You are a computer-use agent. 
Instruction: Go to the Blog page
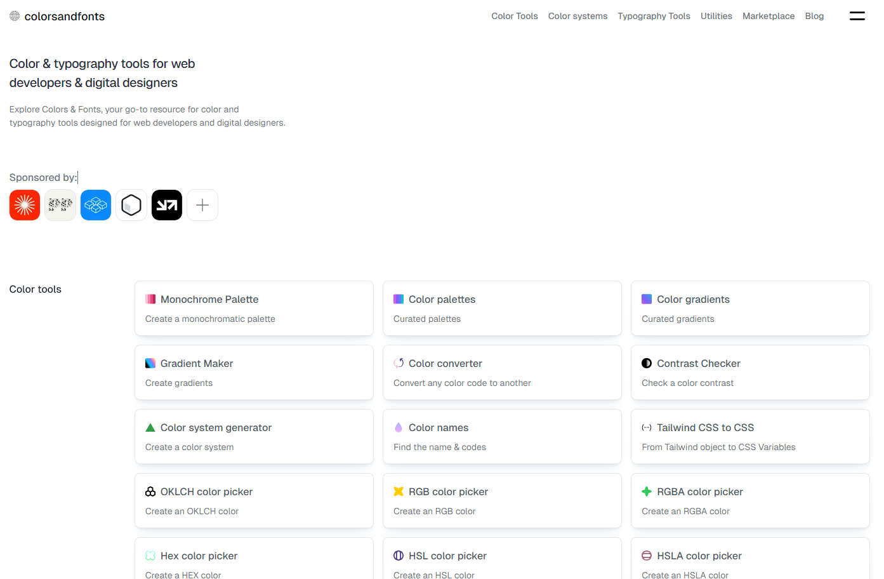click(x=814, y=16)
